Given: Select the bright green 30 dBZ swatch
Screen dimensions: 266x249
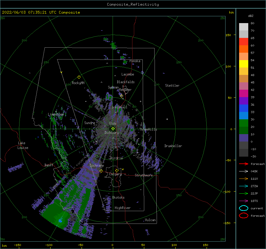Looking at the screenshot, I should click(244, 123).
